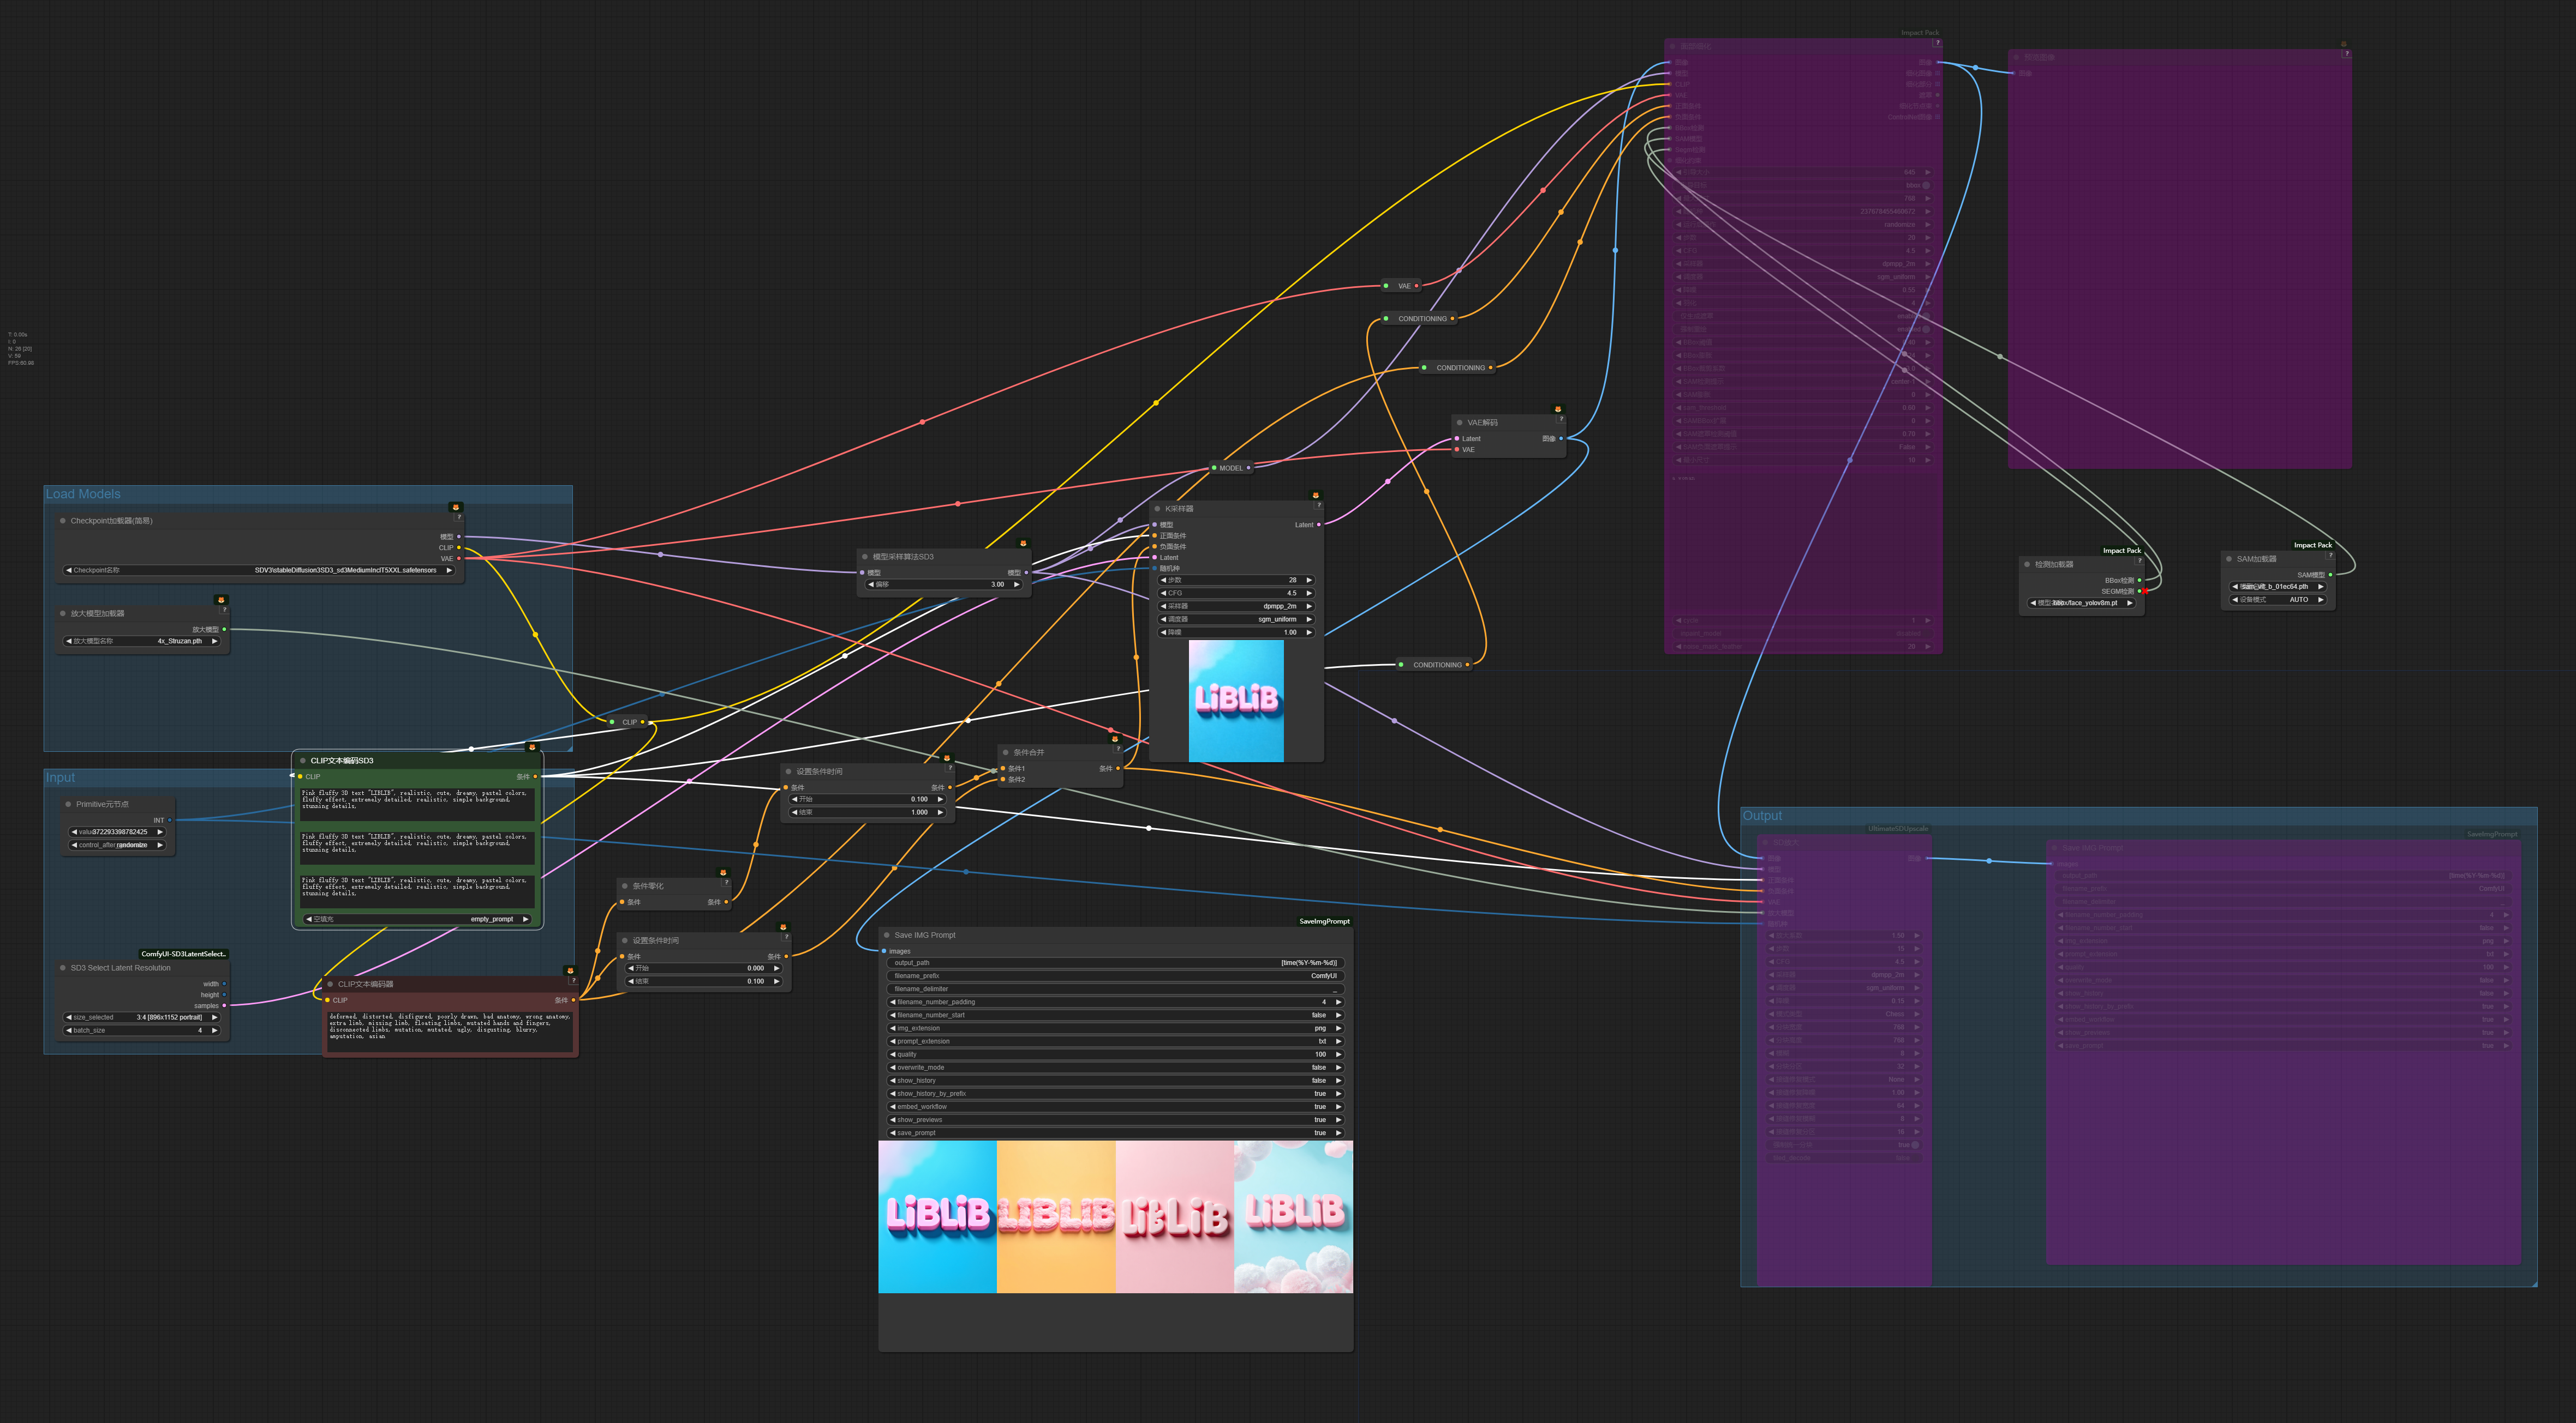Click the control_after randomize widget
This screenshot has width=2576, height=1423.
(x=117, y=845)
